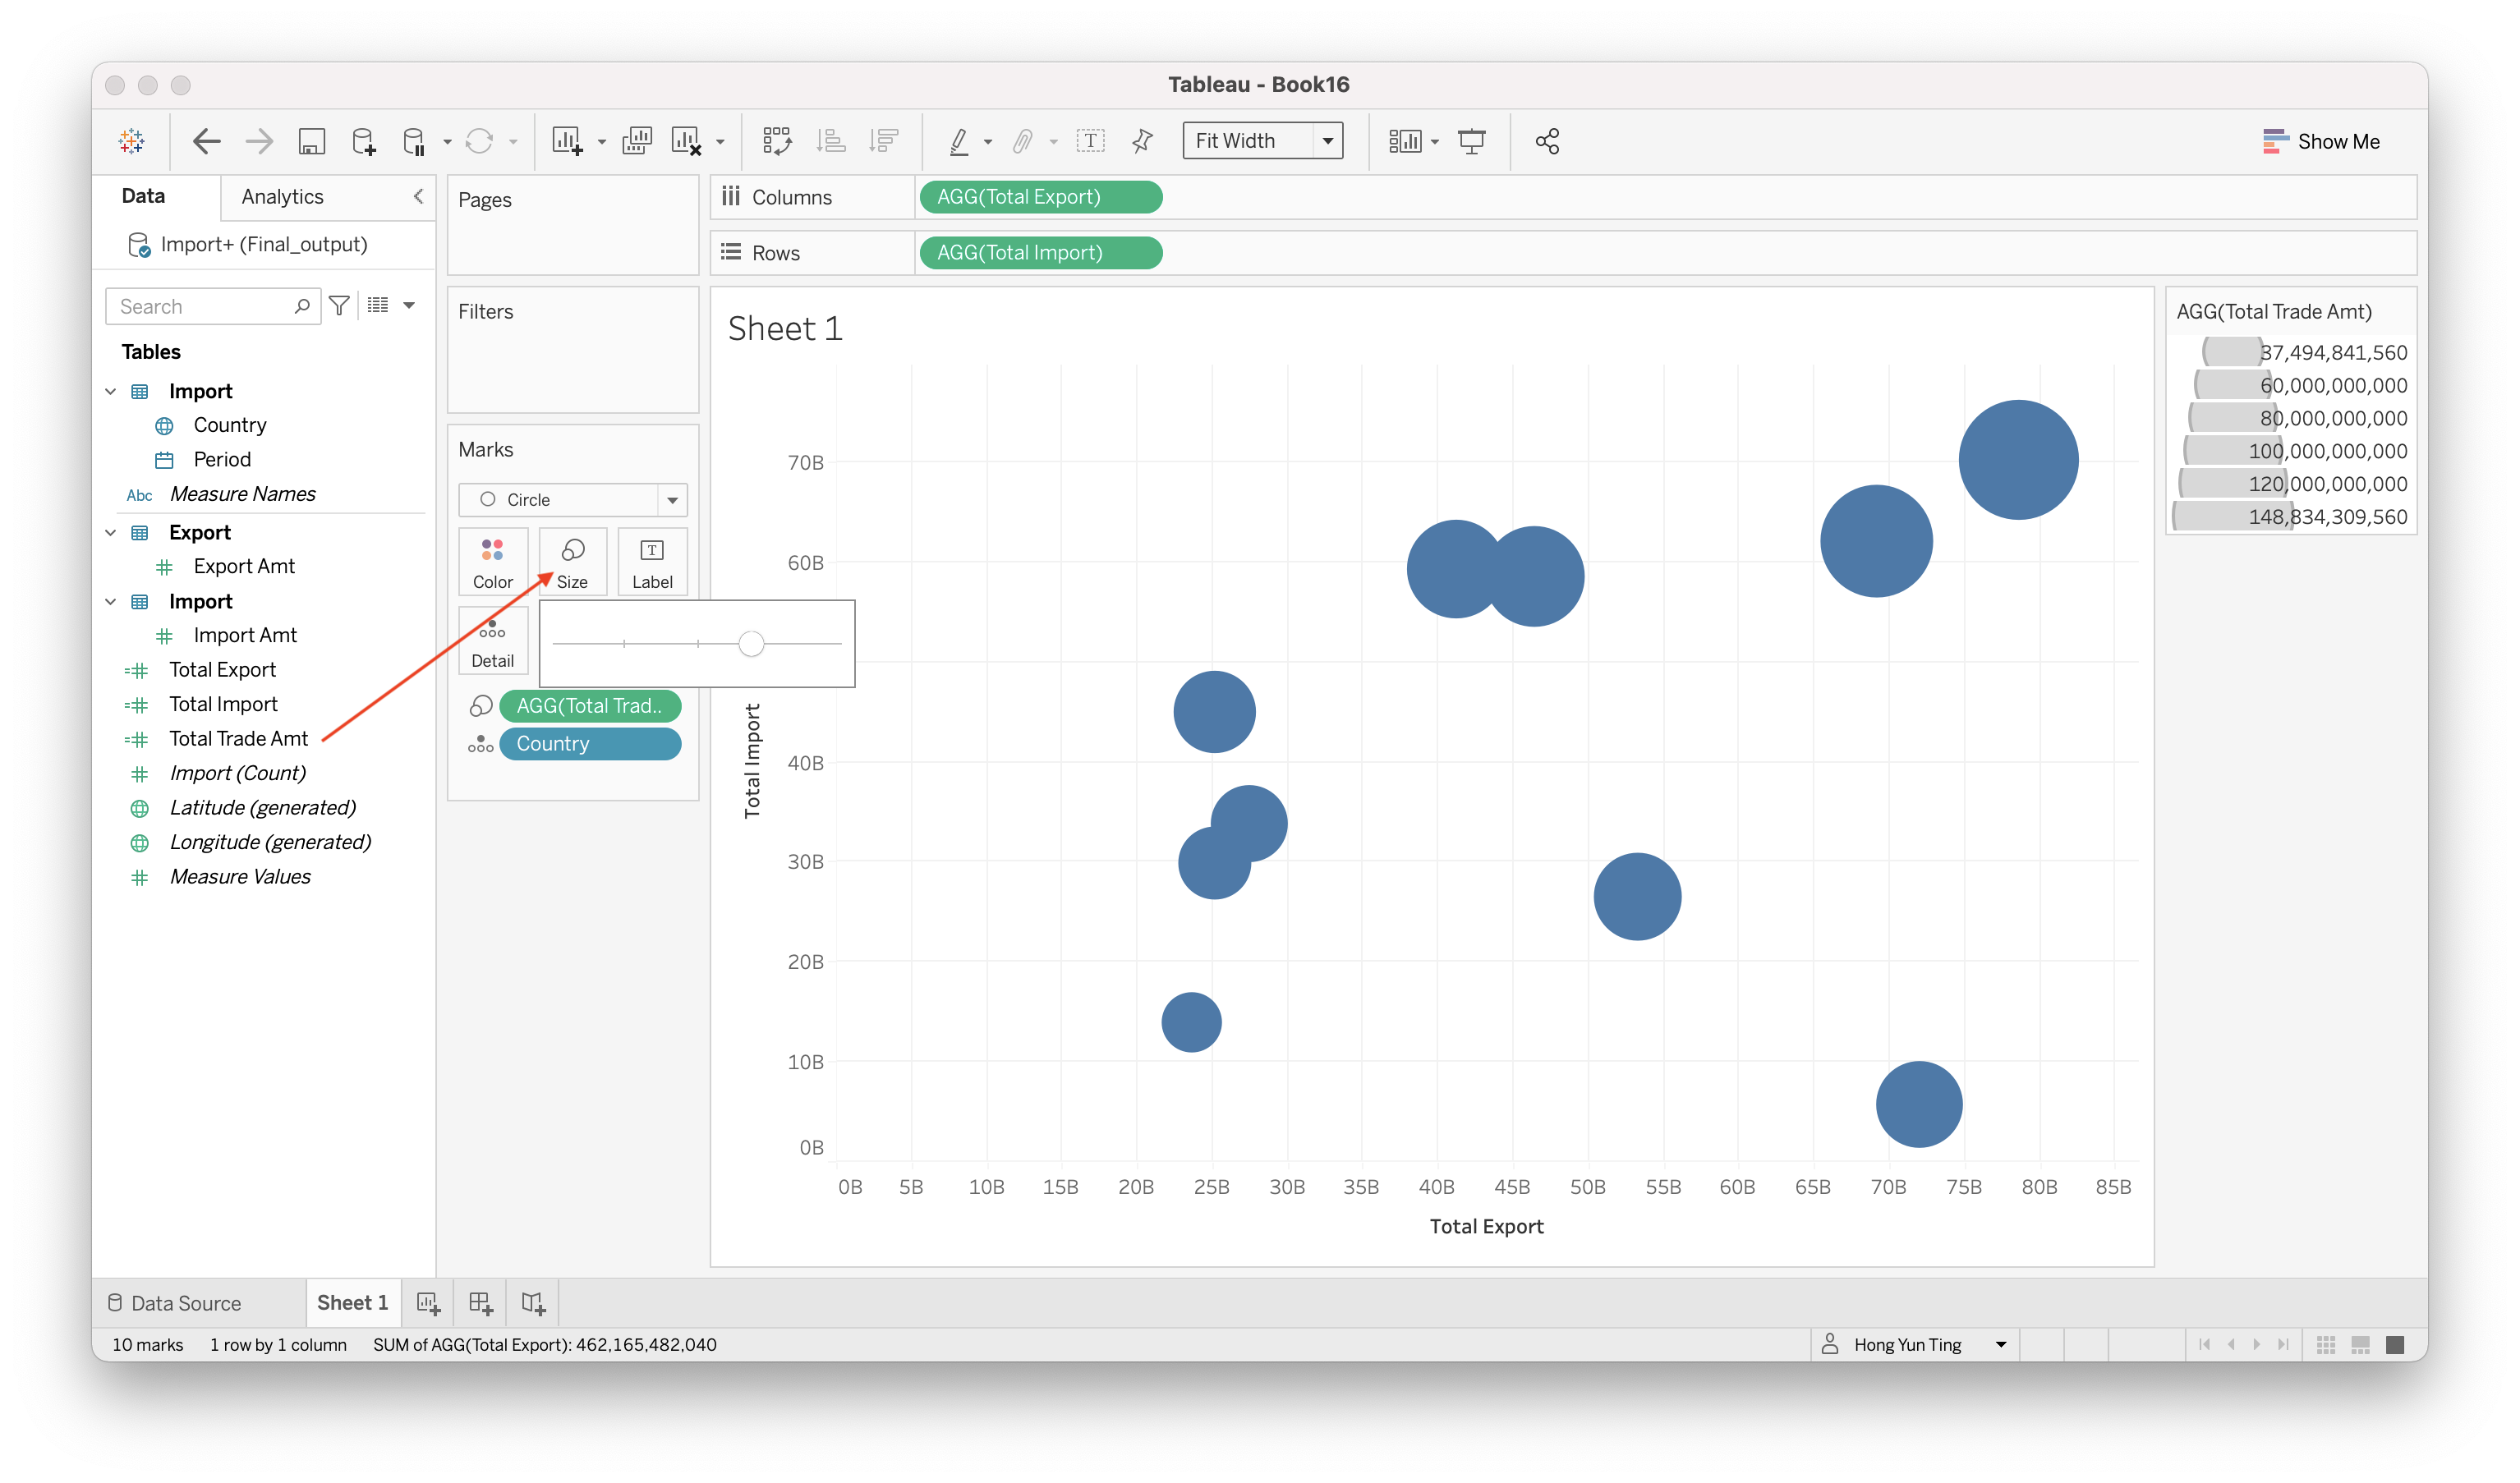Collapse the Export table in the data pane

[x=111, y=533]
